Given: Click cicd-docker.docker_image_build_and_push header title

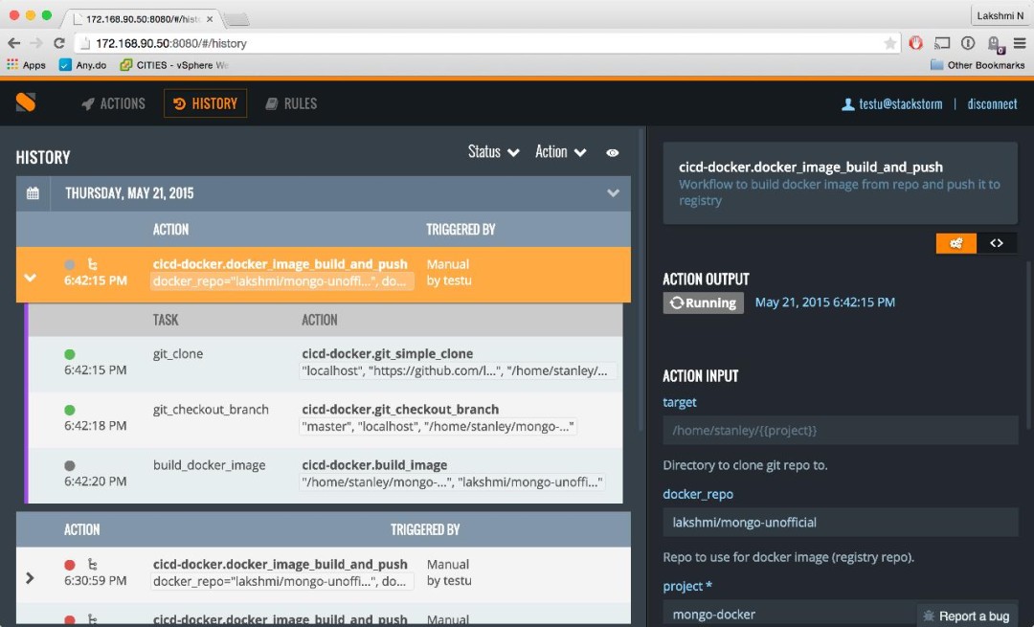Looking at the screenshot, I should pos(811,168).
